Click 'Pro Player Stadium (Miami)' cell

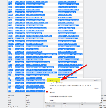35,31
